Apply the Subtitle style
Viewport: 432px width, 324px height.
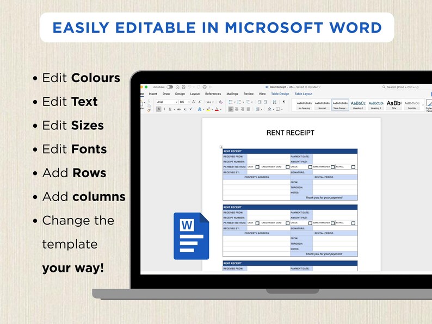[412, 105]
